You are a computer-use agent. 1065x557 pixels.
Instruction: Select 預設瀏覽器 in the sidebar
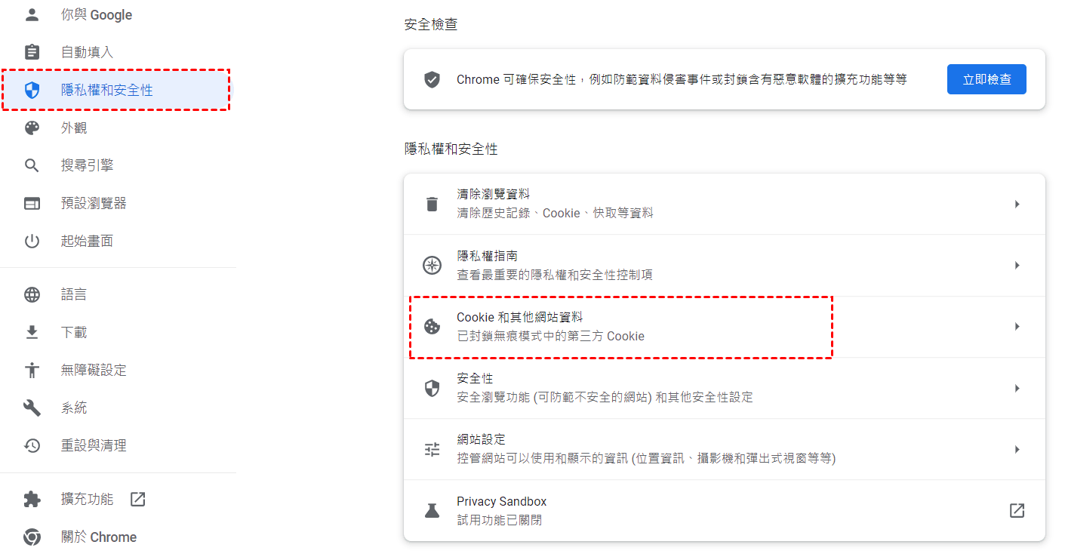[x=94, y=204]
